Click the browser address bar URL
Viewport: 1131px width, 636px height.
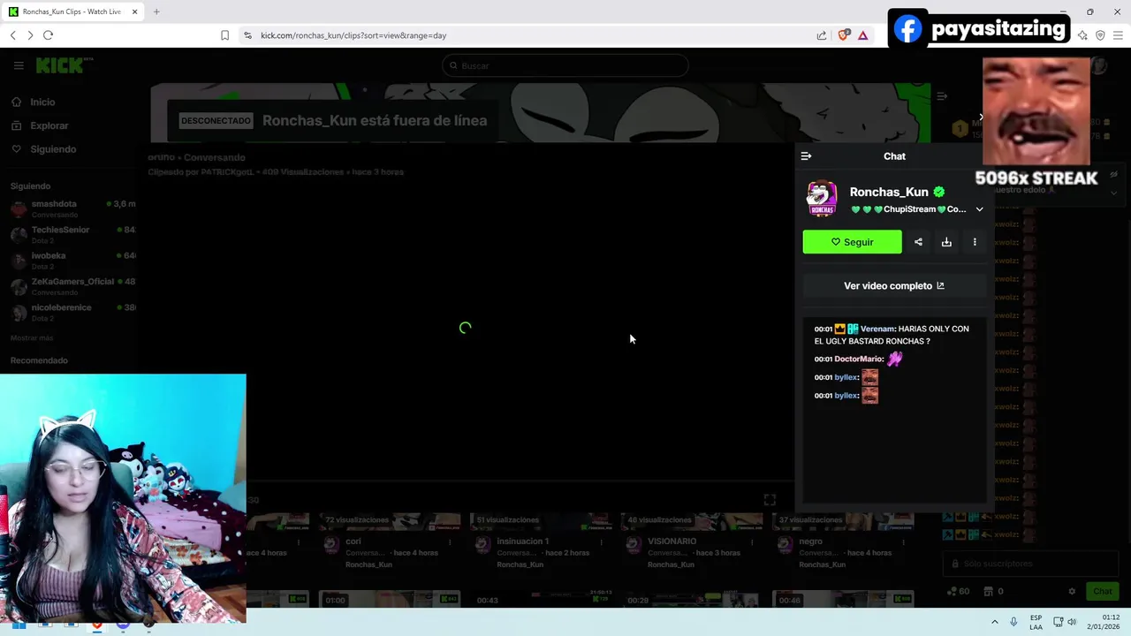tap(353, 35)
